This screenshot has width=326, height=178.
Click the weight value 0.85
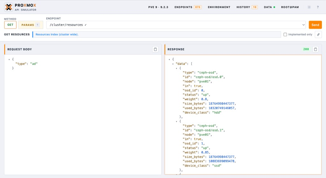(205, 153)
